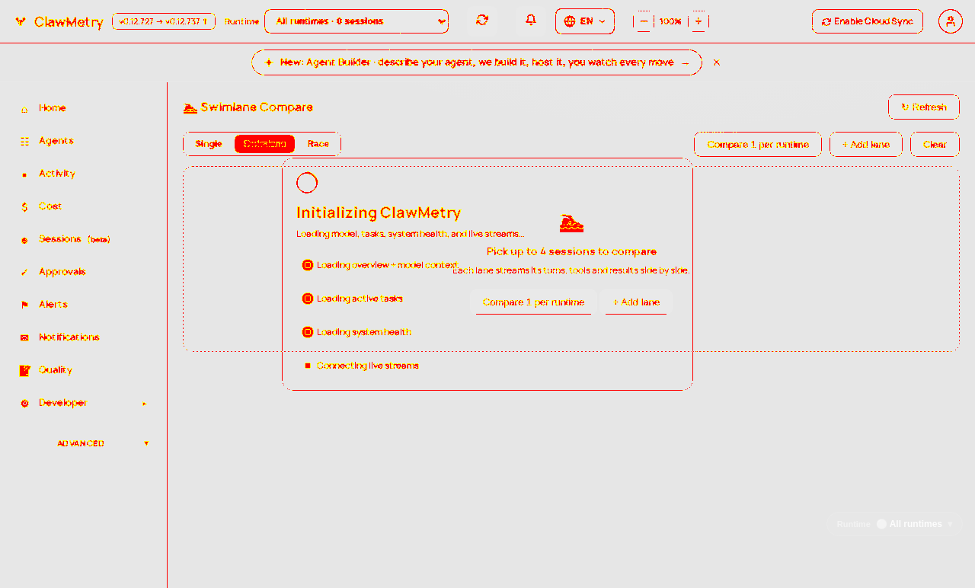975x588 pixels.
Task: Click the sync refresh icon in top bar
Action: point(482,21)
